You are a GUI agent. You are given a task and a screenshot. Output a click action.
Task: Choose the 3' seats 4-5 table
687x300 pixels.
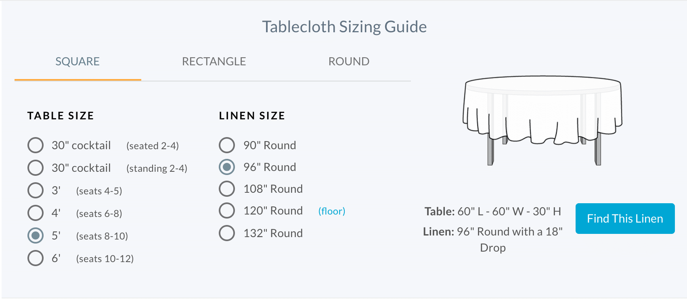[36, 190]
